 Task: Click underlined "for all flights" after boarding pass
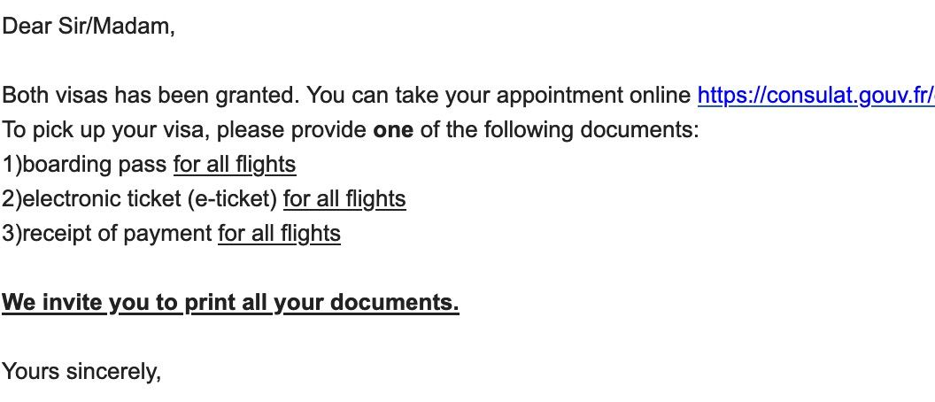tap(235, 165)
